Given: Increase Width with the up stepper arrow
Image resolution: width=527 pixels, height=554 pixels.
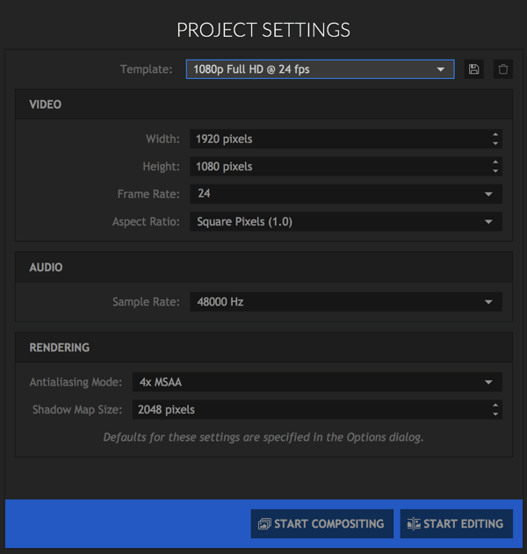Looking at the screenshot, I should pos(495,134).
